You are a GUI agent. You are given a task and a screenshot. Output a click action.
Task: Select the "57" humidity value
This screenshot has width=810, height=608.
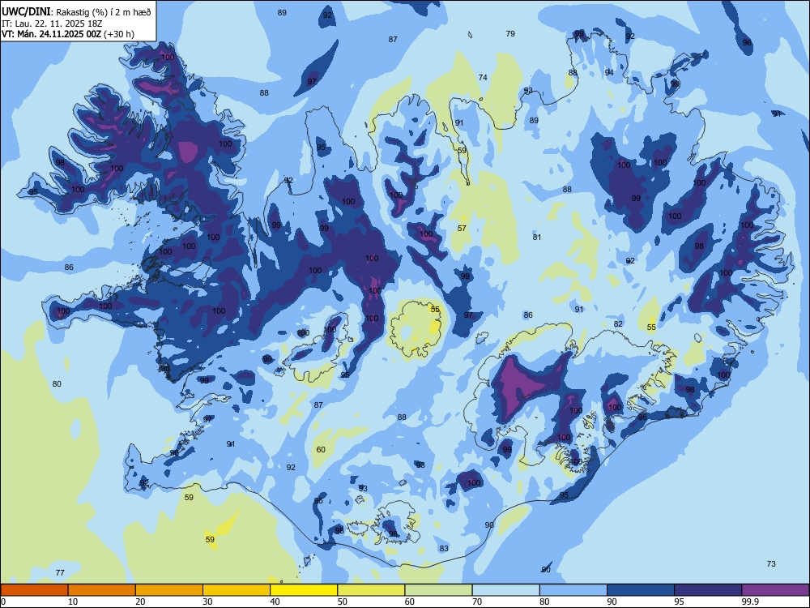[462, 228]
